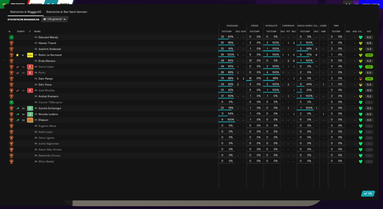This screenshot has width=383, height=209.
Task: Click the condition heart icon in Edouard Mendy's row
Action: tap(361, 37)
